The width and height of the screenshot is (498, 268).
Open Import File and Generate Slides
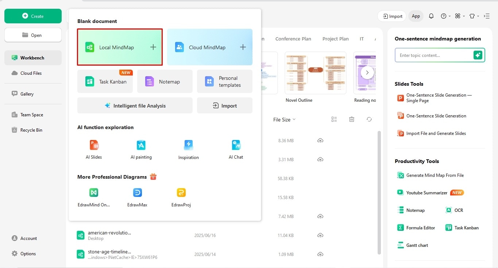click(x=432, y=133)
